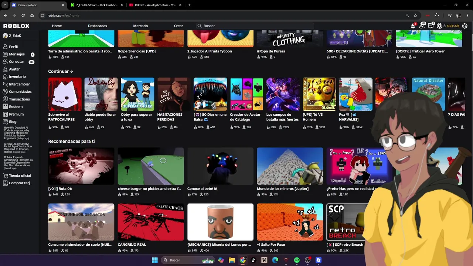Open the chat messages icon in header
The image size is (473, 266).
[431, 26]
